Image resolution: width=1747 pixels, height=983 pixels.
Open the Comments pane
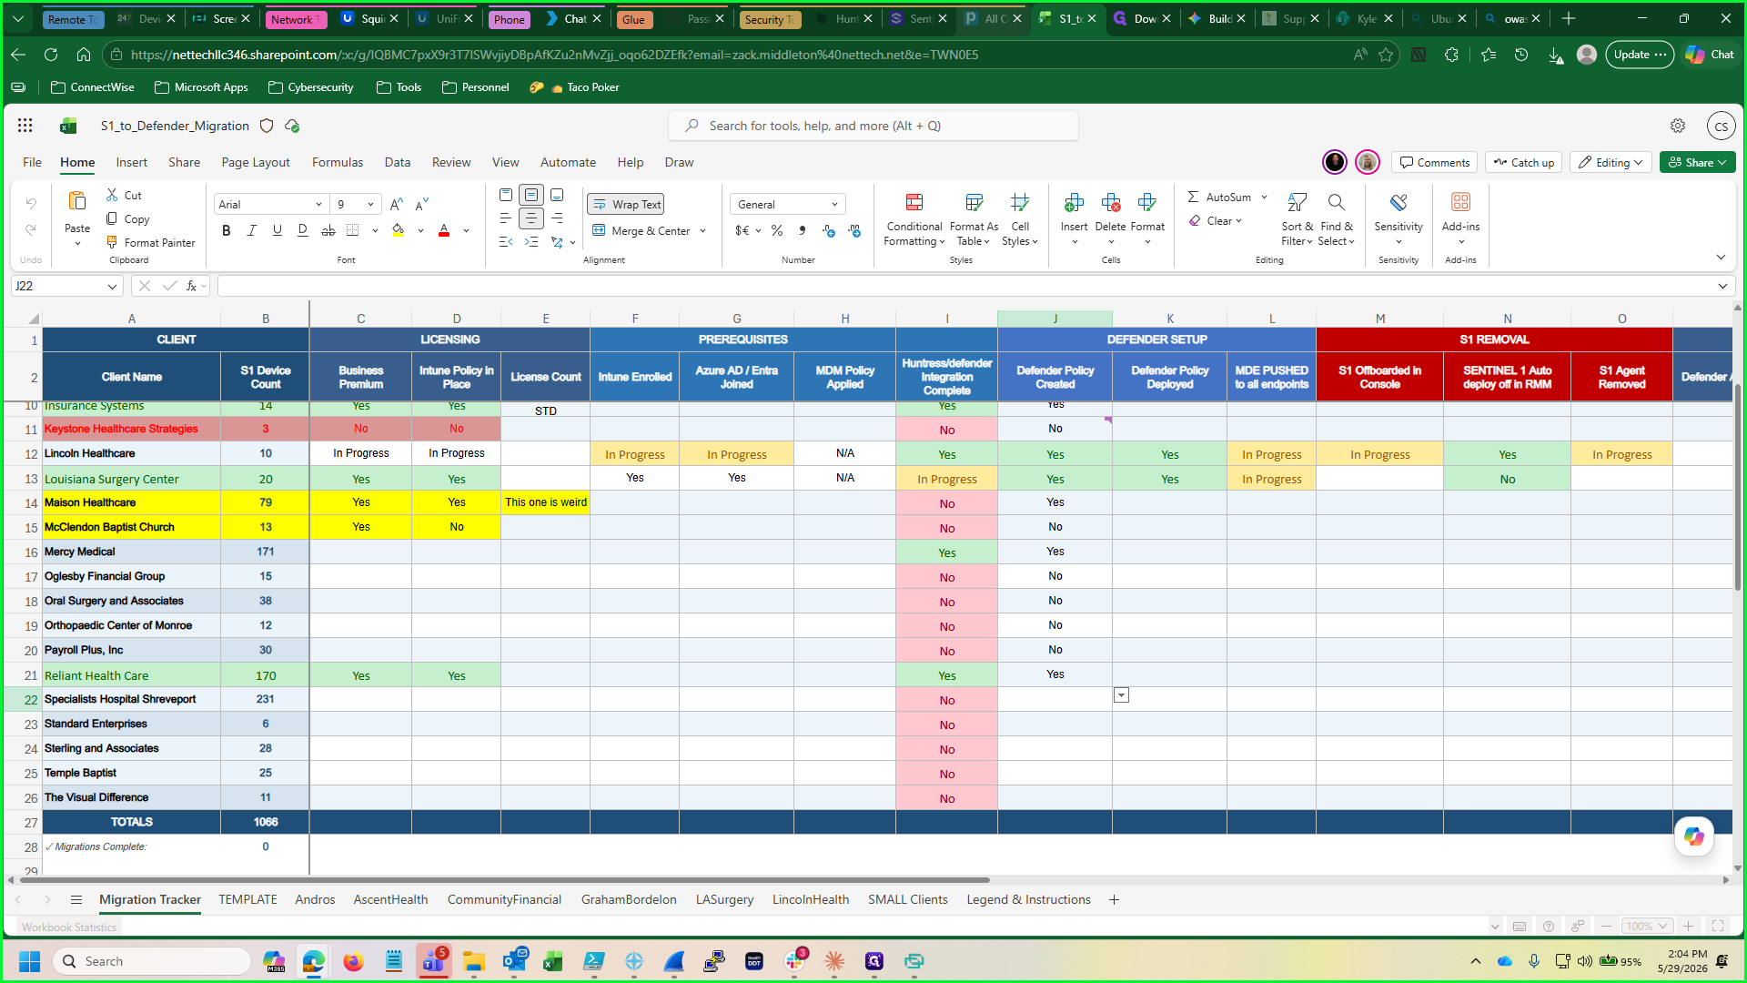(x=1434, y=162)
